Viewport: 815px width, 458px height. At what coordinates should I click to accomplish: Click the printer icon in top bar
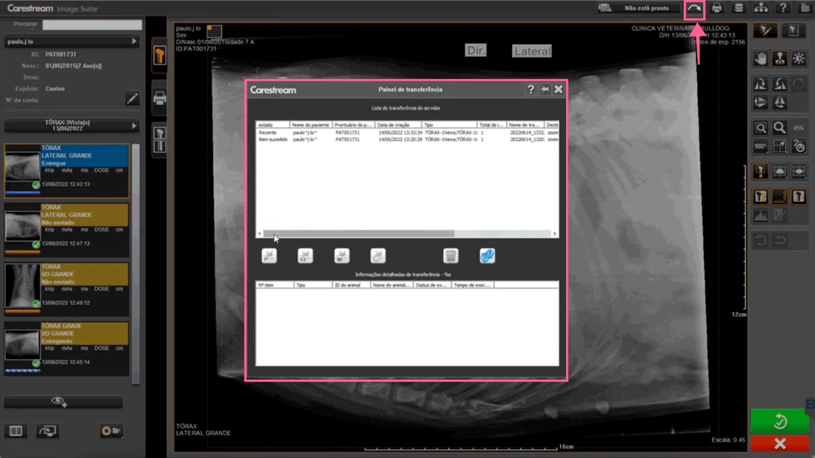tap(716, 8)
